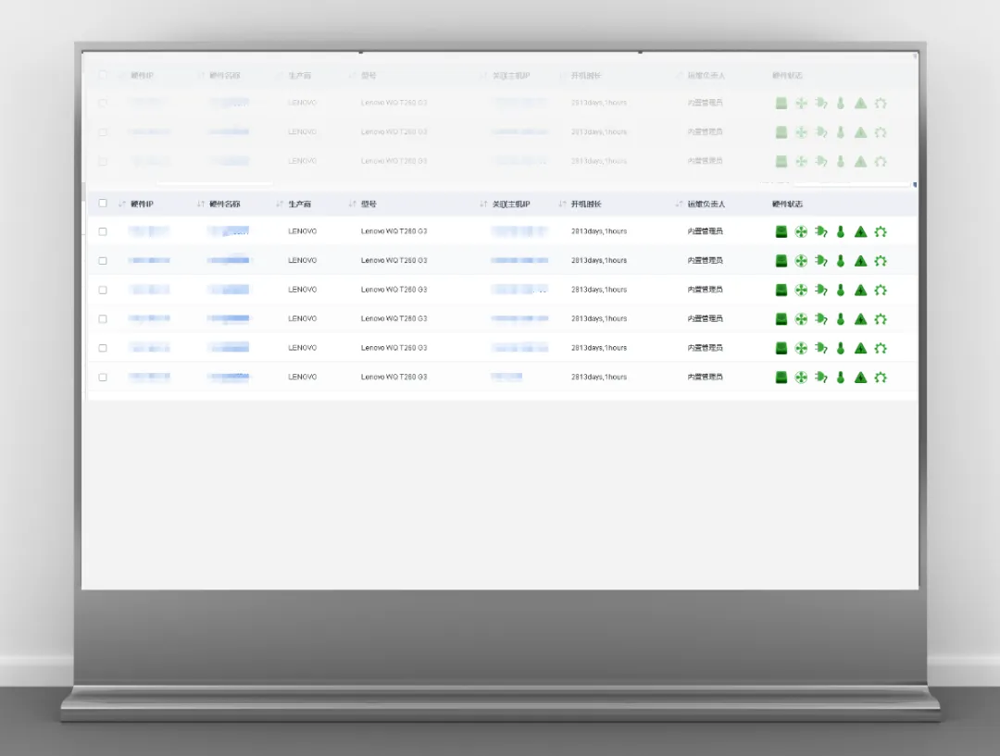This screenshot has width=1000, height=756.
Task: Sort by 硬件IP column arrows
Action: tap(122, 204)
